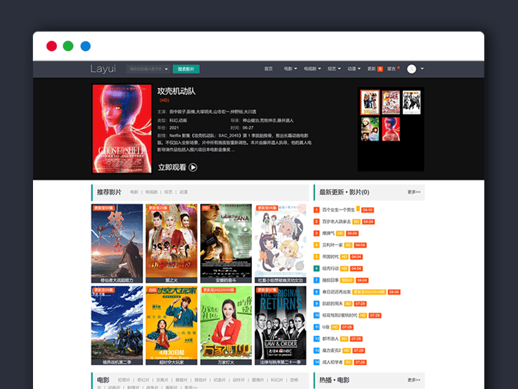Click the orange count badge beside 更新
The image size is (518, 389).
380,69
